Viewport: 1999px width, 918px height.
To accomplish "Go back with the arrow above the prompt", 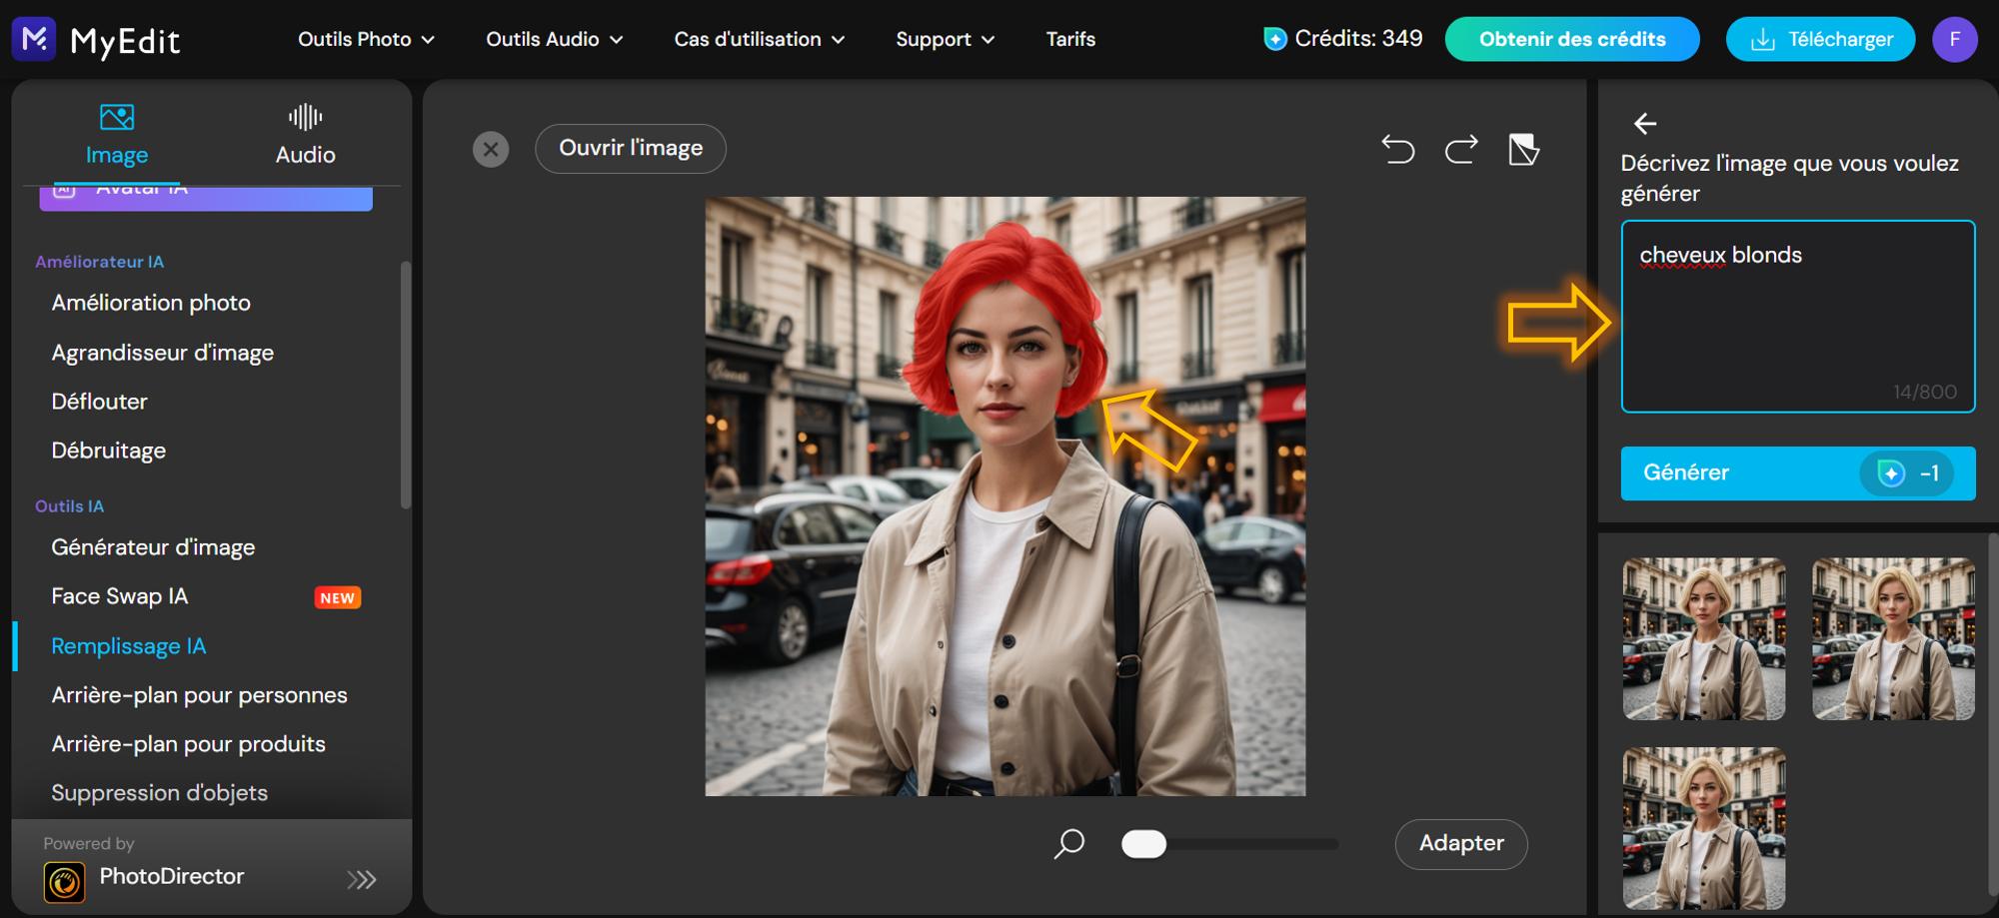I will click(1644, 123).
